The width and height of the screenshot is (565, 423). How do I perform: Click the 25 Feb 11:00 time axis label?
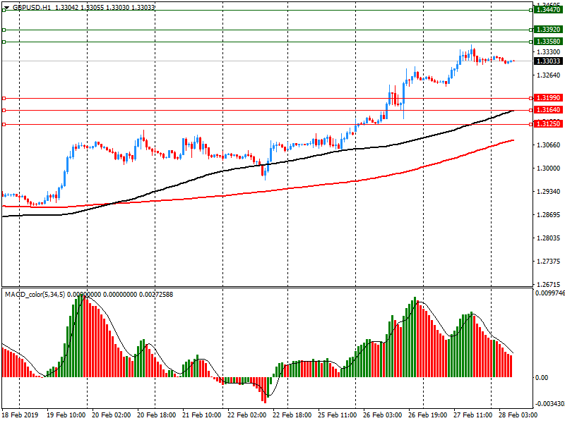pyautogui.click(x=338, y=415)
